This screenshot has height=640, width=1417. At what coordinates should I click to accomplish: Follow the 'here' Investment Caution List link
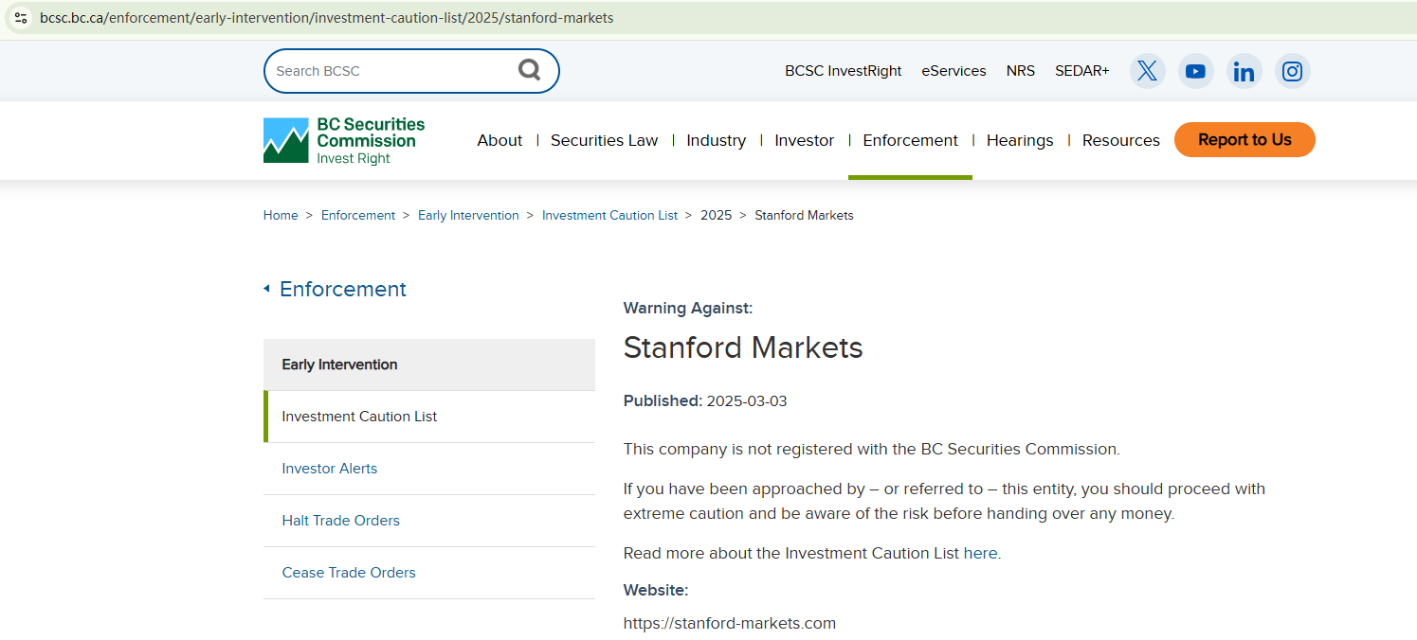(x=980, y=553)
